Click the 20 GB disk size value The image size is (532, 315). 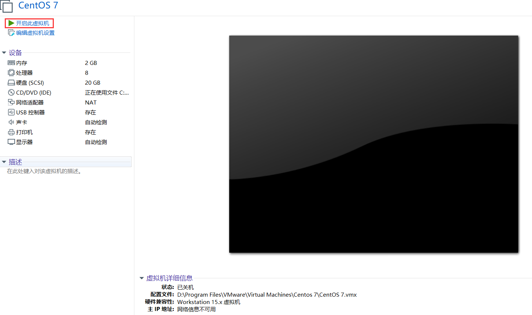[93, 83]
